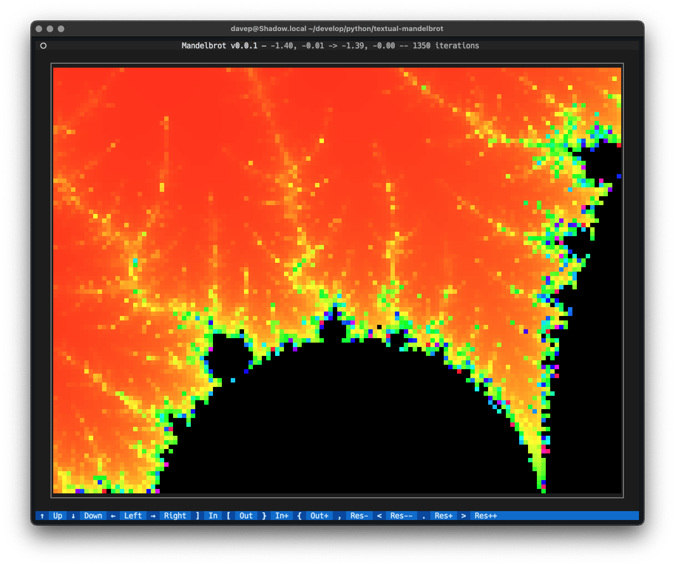Increase resolution with the Res+ control
Screen dimensions: 675x566
(x=443, y=516)
